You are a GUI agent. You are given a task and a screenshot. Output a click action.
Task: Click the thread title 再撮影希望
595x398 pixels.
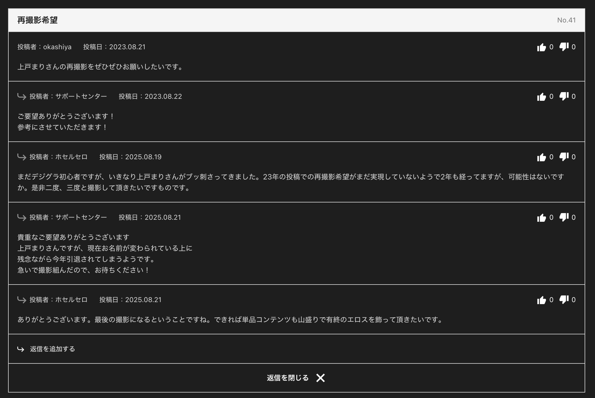coord(38,20)
